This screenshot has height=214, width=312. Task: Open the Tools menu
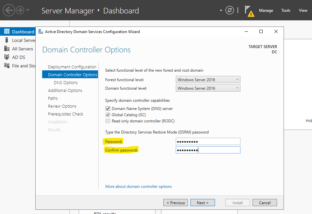pos(286,10)
